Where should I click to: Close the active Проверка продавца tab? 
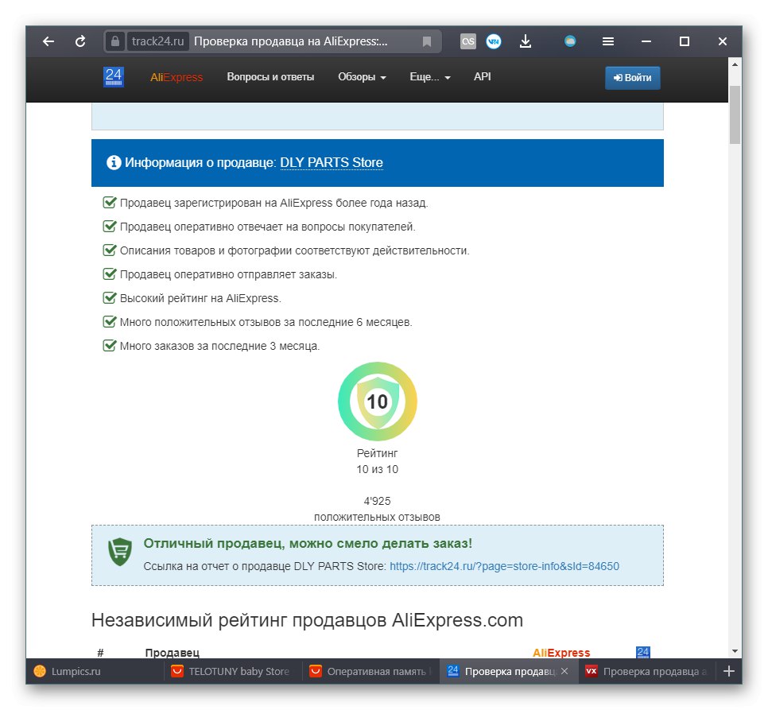(564, 671)
